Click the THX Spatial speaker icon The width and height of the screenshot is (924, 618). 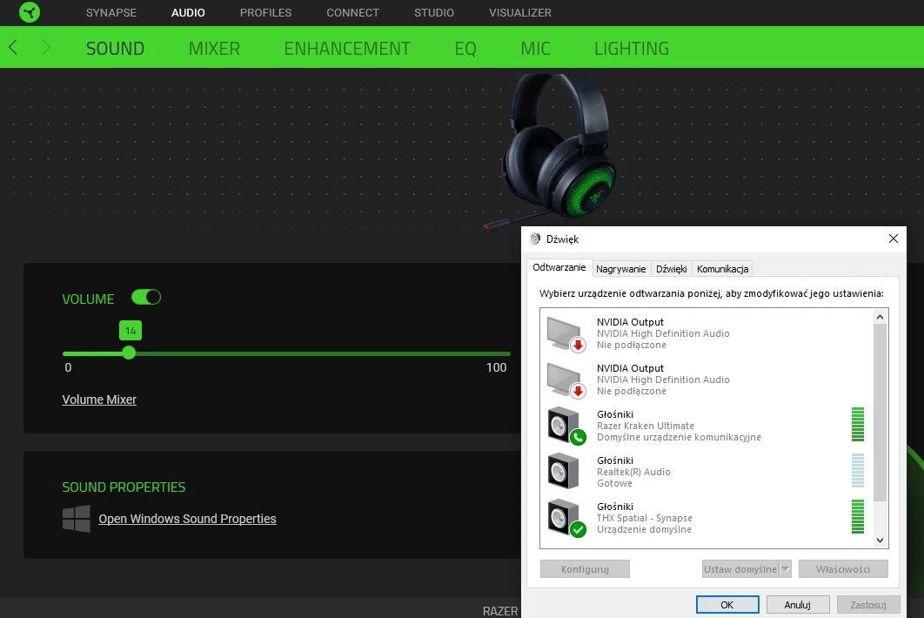(x=566, y=518)
